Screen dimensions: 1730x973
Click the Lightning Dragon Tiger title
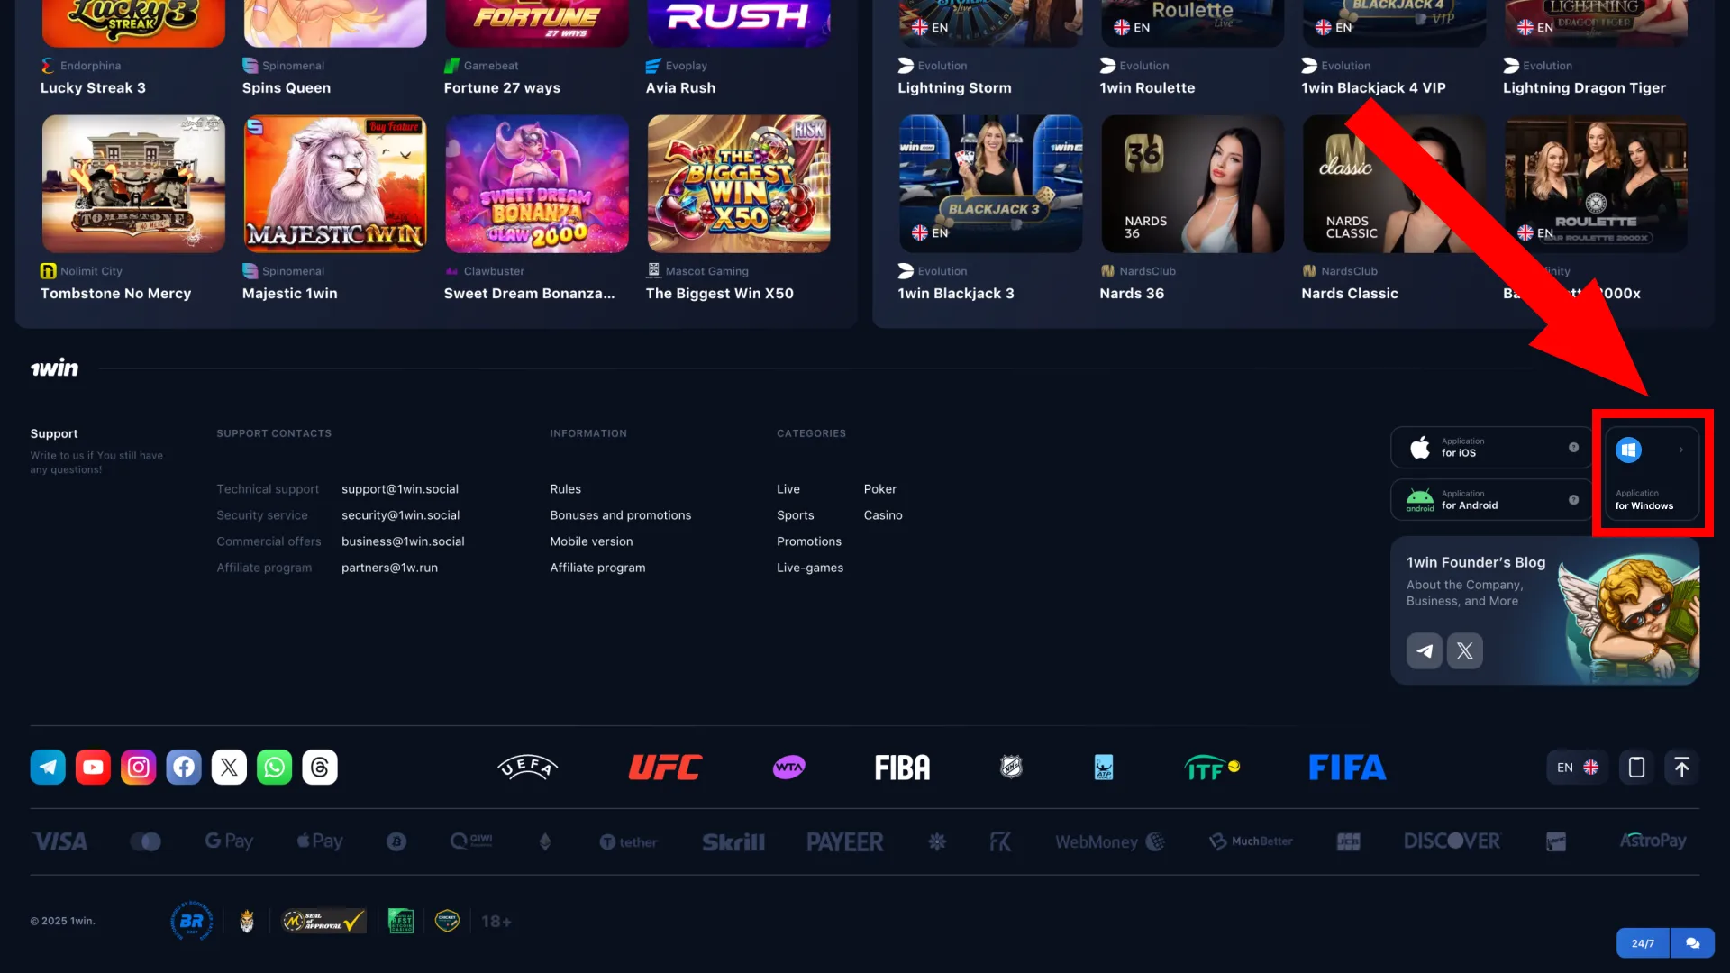pyautogui.click(x=1584, y=88)
